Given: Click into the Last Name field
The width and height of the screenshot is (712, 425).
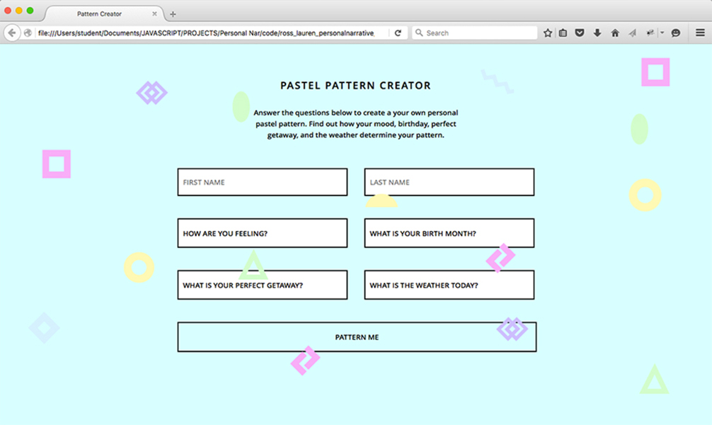Looking at the screenshot, I should point(449,182).
